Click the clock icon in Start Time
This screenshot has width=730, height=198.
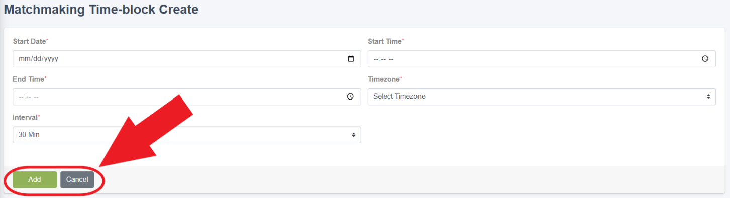pos(705,59)
